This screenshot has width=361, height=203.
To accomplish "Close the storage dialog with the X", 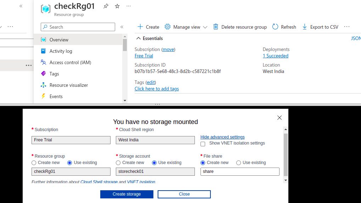I will pyautogui.click(x=280, y=118).
